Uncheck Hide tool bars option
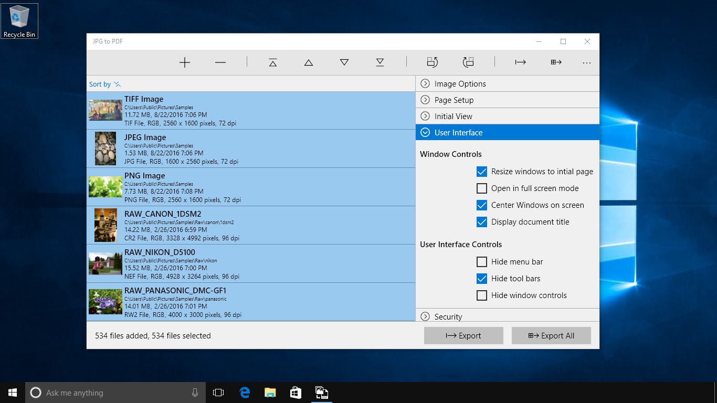The image size is (717, 403). click(482, 279)
